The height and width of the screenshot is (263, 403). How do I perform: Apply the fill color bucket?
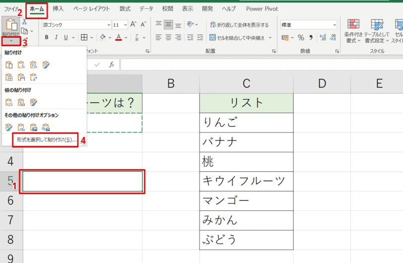coord(103,38)
